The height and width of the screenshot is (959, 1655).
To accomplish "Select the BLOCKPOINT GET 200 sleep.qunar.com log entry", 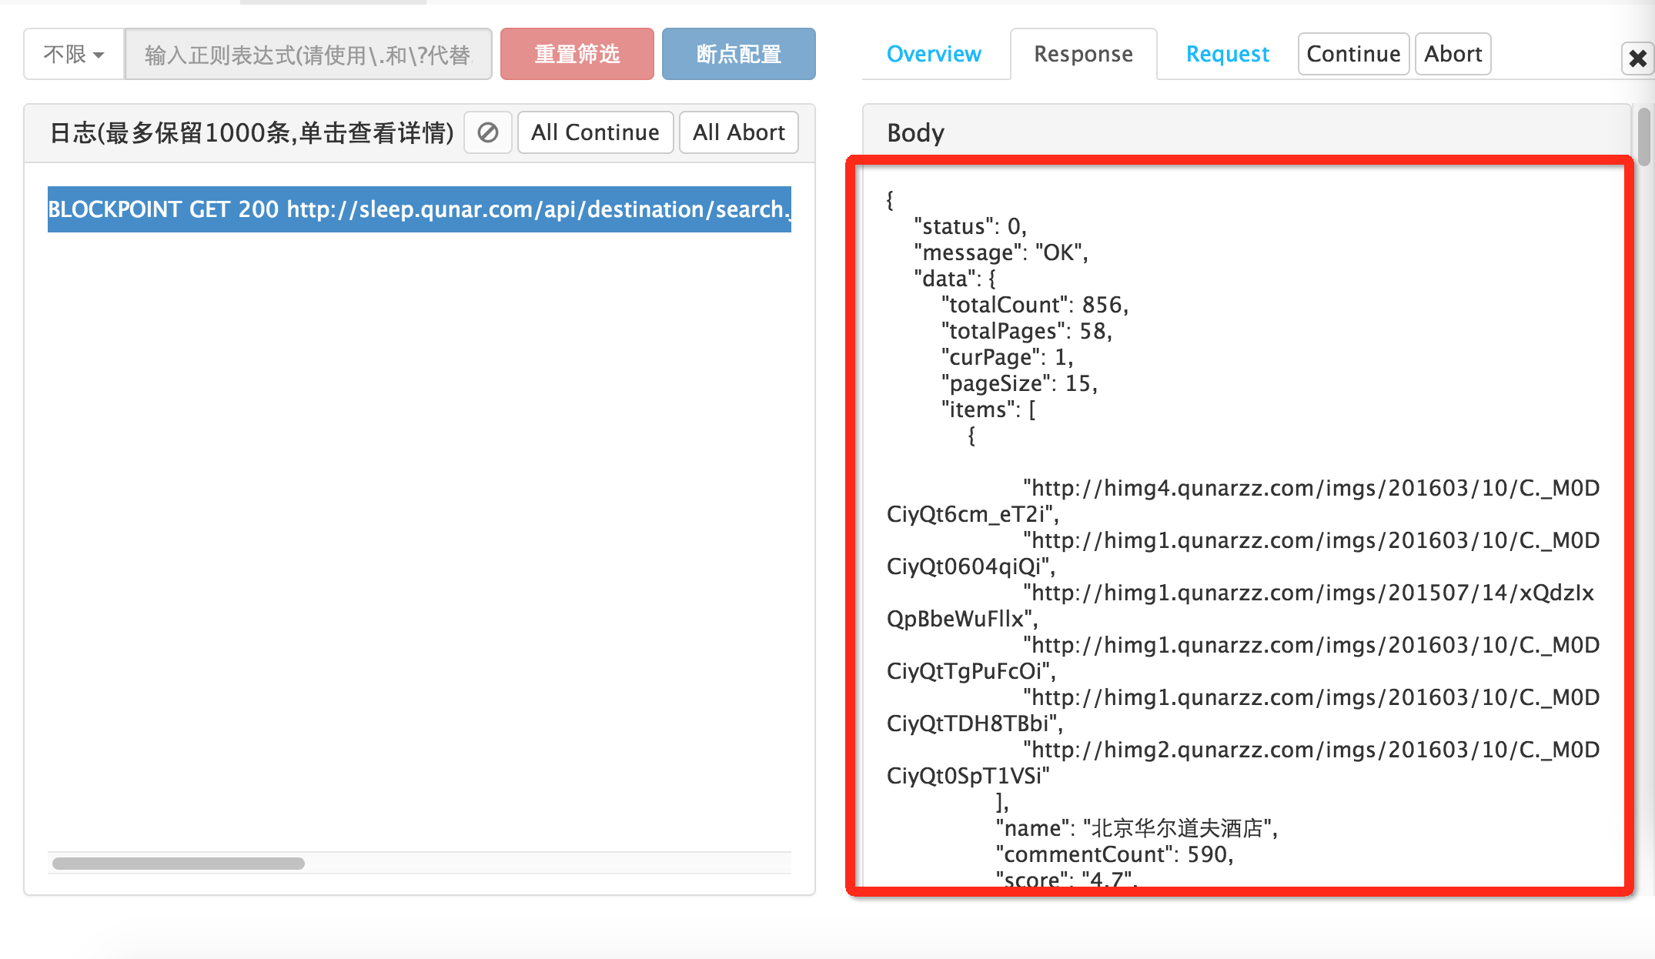I will tap(419, 209).
